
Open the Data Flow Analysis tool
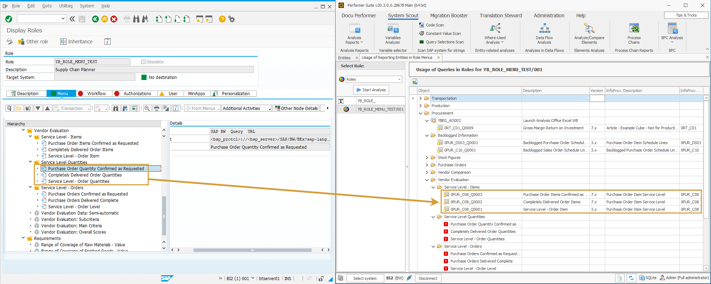coord(544,29)
